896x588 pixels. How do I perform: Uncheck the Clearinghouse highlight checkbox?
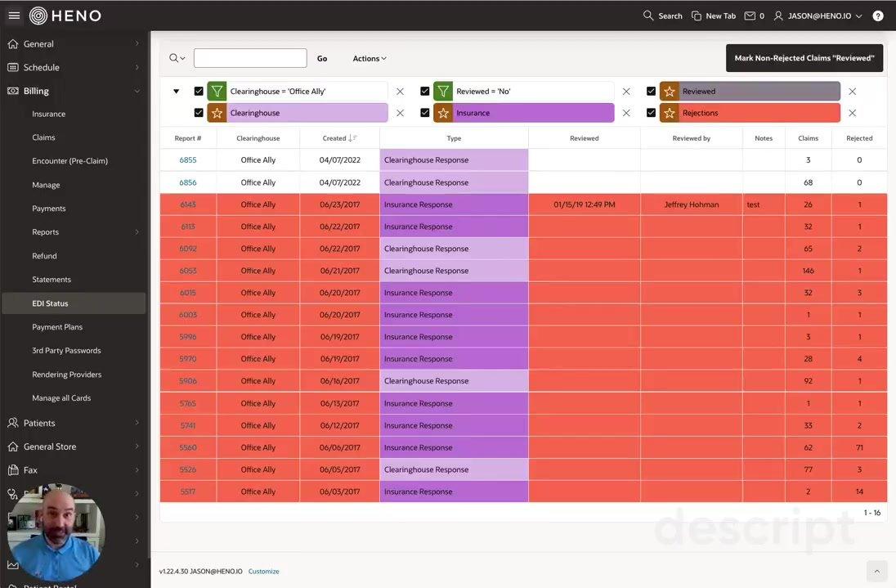[x=197, y=113]
